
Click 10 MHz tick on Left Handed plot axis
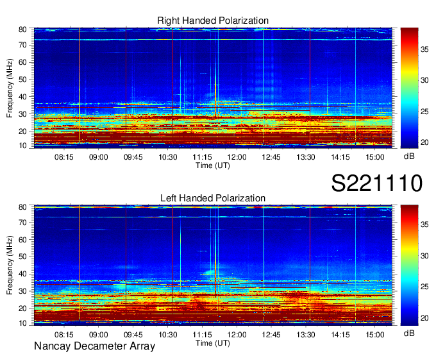(x=22, y=323)
